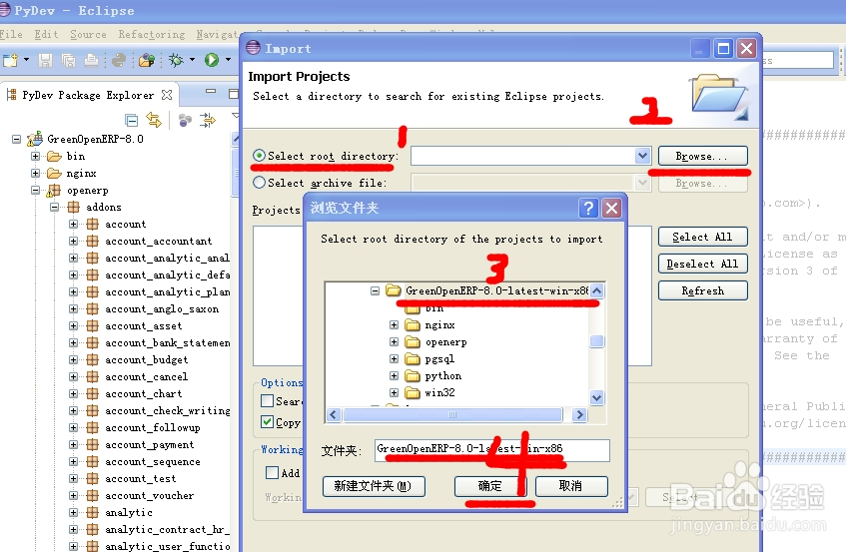846x552 pixels.
Task: Click the help question mark in browse dialog
Action: (588, 208)
